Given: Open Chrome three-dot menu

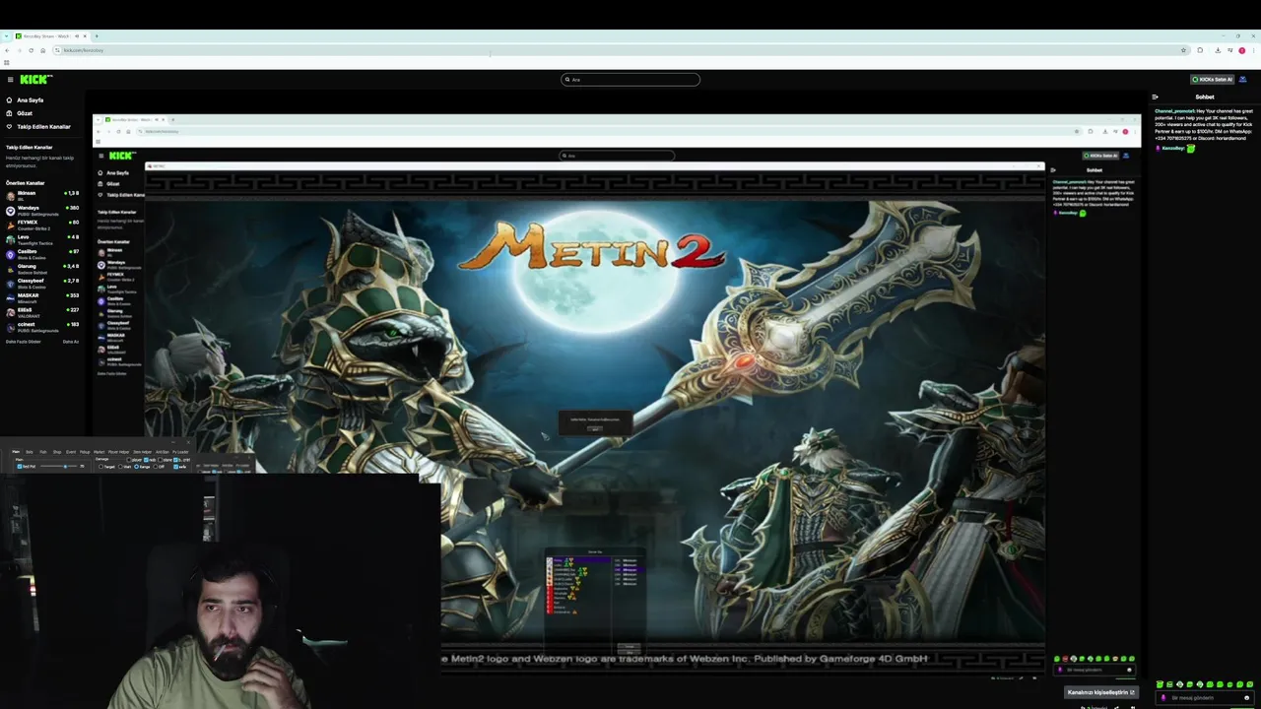Looking at the screenshot, I should [1254, 50].
